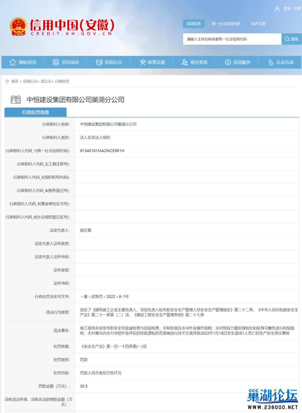Click the home icon in navigation bar
Image resolution: width=302 pixels, height=413 pixels.
13,62
